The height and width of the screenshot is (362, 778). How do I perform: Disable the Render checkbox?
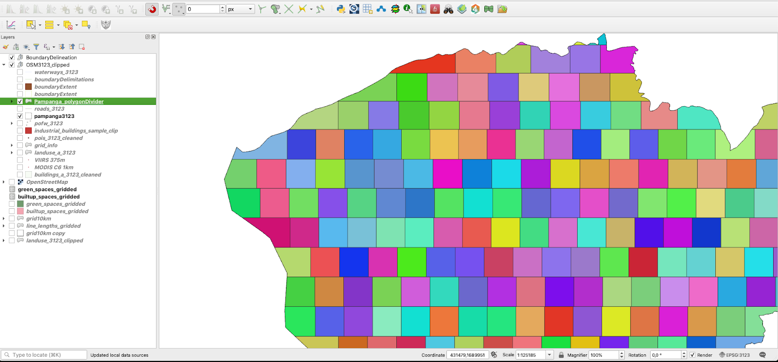(692, 355)
